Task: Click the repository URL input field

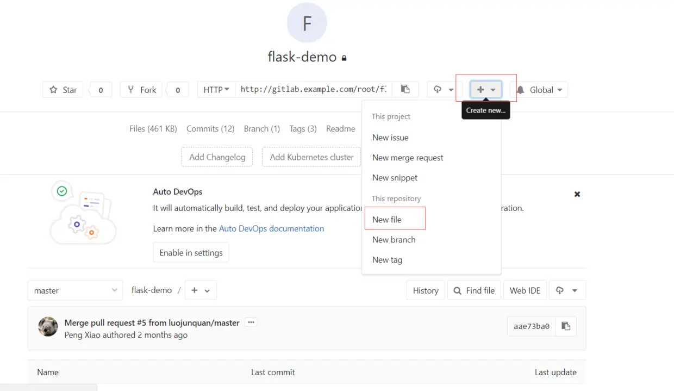Action: click(314, 90)
